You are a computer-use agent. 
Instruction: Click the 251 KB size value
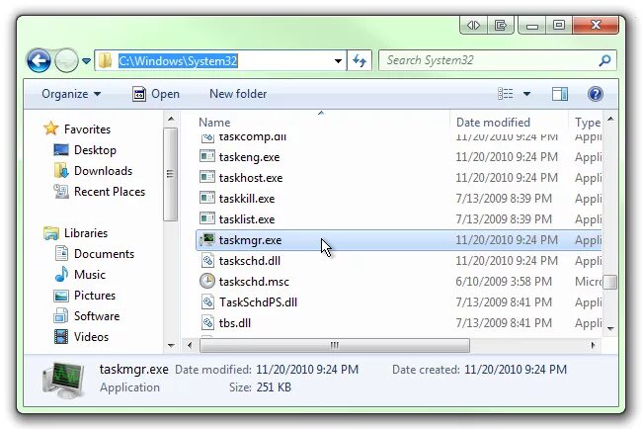coord(274,387)
